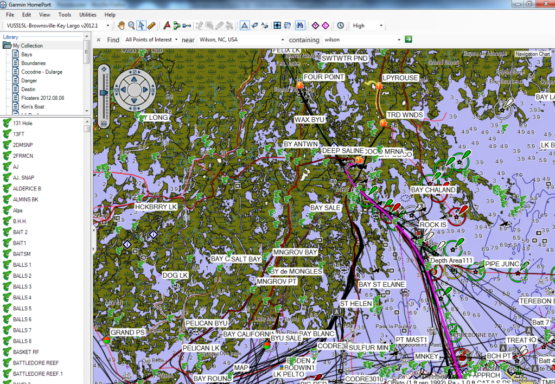Click the Move Point tool icon
This screenshot has height=384, width=555.
point(209,25)
